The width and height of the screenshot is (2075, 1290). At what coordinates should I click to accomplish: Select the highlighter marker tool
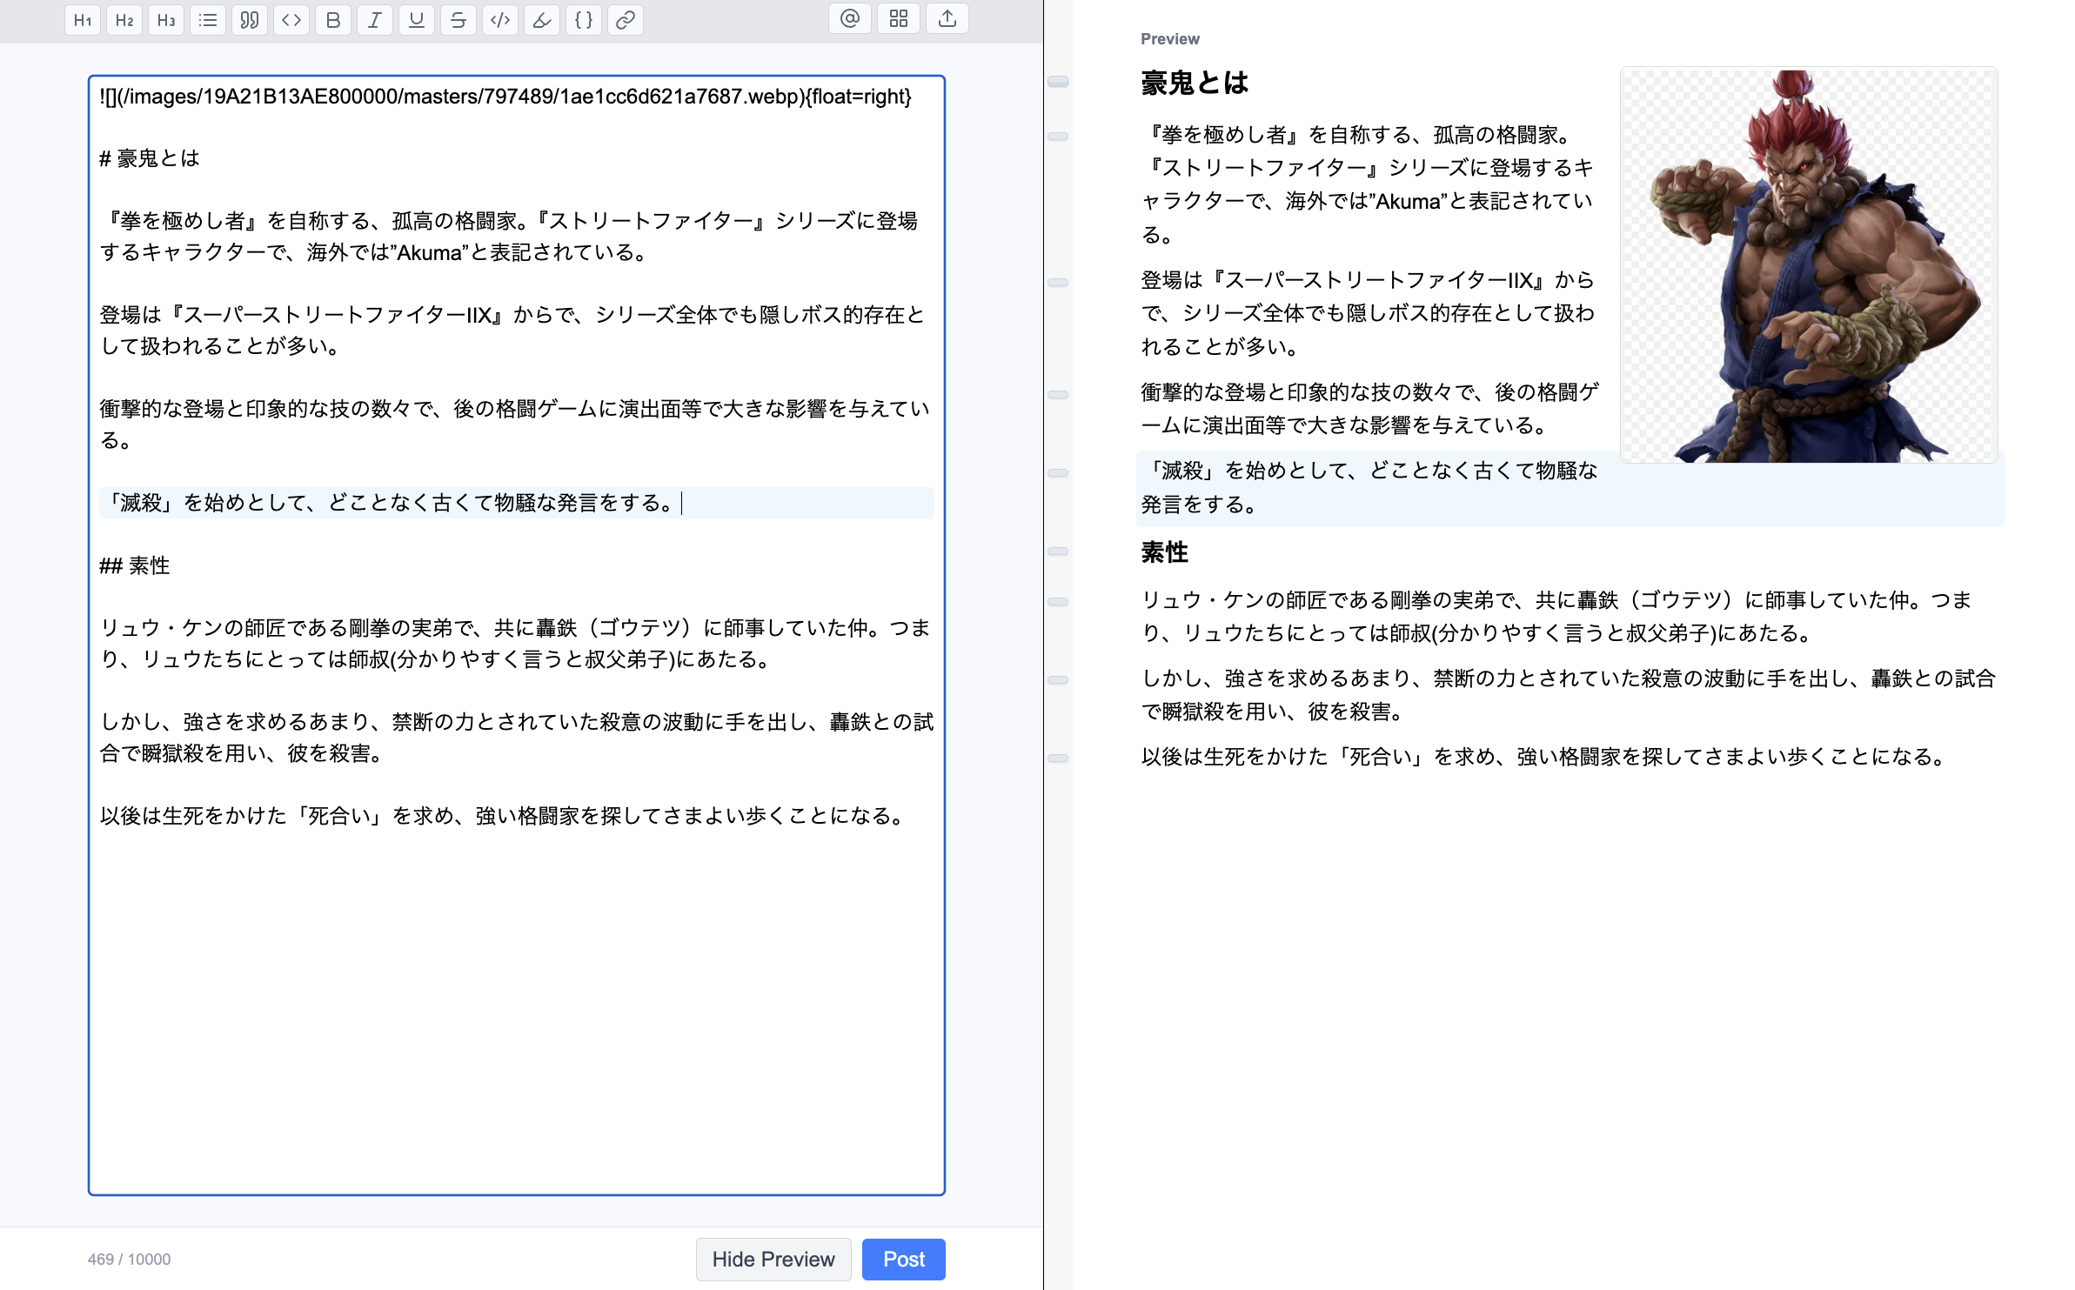[542, 19]
